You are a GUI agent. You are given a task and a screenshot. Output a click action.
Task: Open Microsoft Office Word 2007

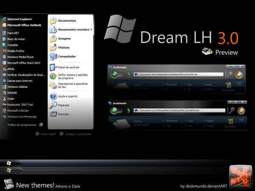click(22, 63)
